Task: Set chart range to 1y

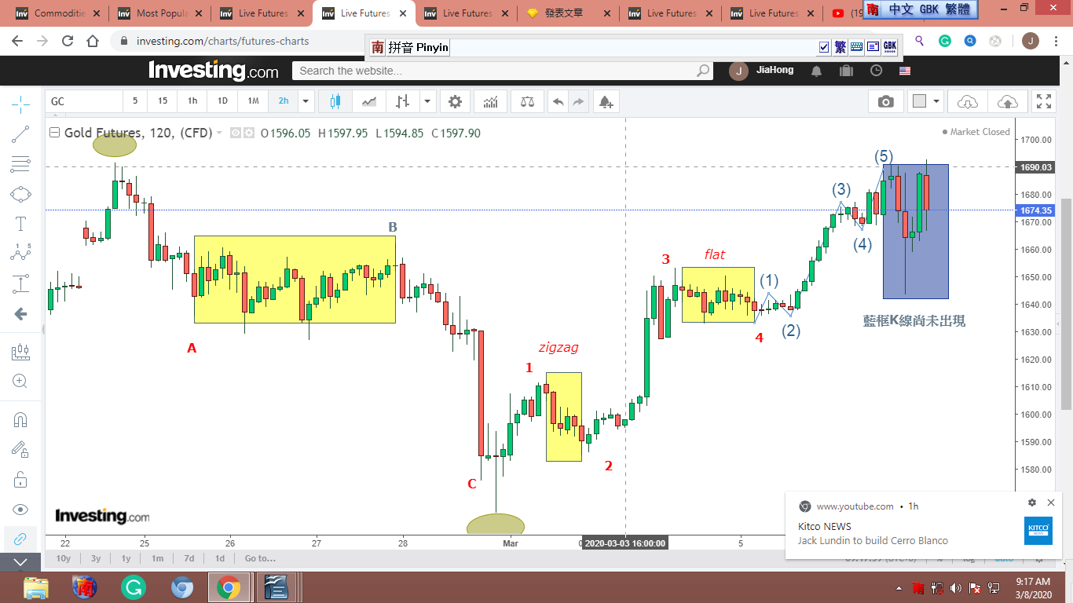Action: (x=126, y=558)
